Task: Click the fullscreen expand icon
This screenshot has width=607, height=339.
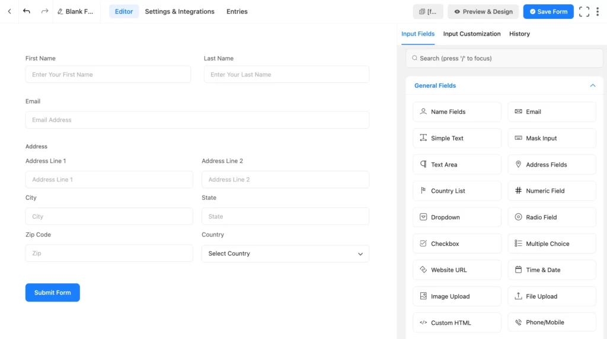Action: click(584, 12)
